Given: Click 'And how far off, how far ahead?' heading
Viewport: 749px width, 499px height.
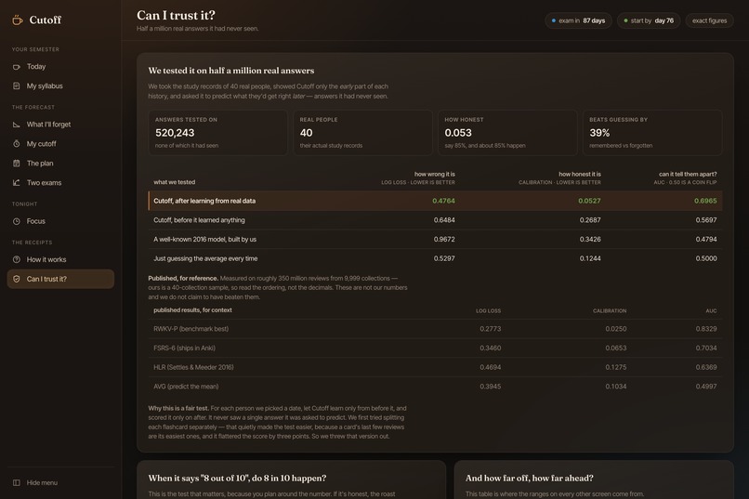Looking at the screenshot, I should (530, 478).
